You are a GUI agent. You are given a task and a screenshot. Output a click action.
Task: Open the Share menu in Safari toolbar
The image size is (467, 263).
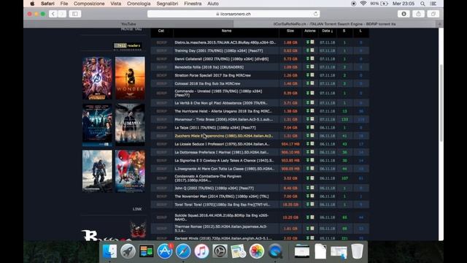click(x=418, y=14)
